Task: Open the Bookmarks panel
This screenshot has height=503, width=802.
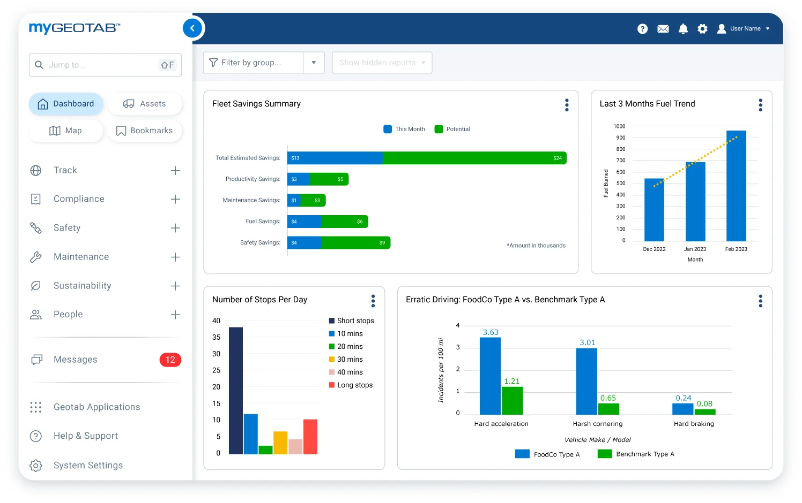Action: [145, 131]
